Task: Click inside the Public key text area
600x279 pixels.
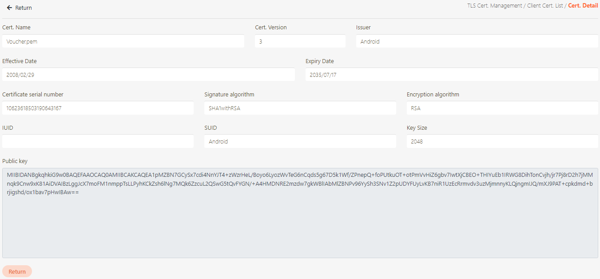Action: (300, 222)
